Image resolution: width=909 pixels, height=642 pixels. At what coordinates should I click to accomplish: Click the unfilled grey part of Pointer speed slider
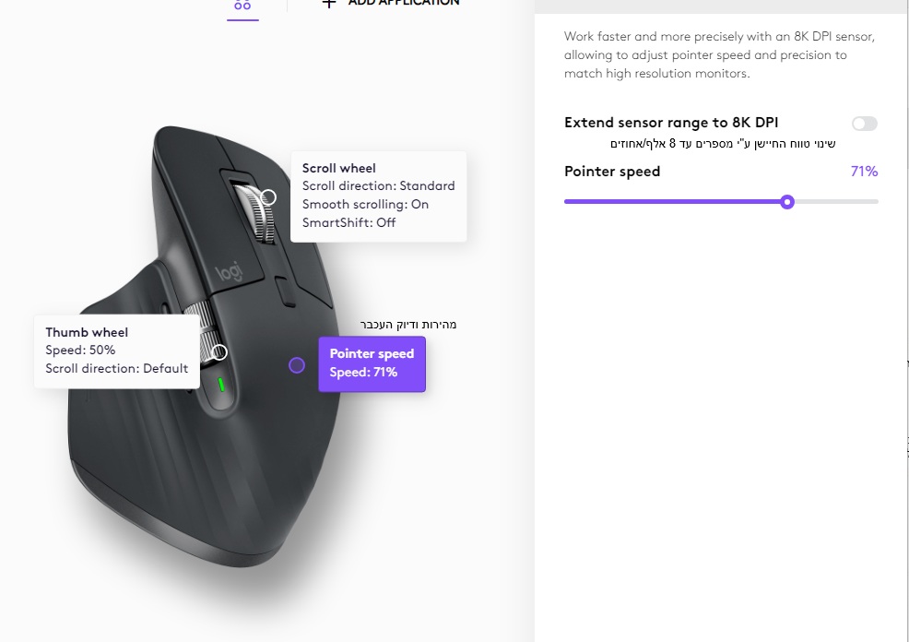(x=834, y=202)
